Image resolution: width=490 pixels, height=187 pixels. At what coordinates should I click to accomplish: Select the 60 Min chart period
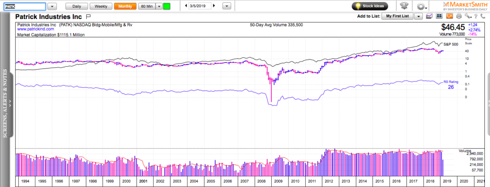coord(146,6)
